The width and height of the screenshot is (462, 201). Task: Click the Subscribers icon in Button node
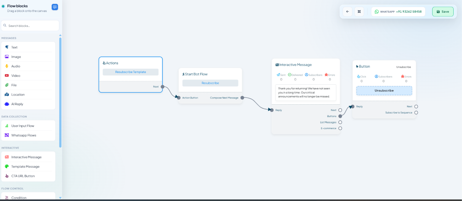pyautogui.click(x=376, y=77)
